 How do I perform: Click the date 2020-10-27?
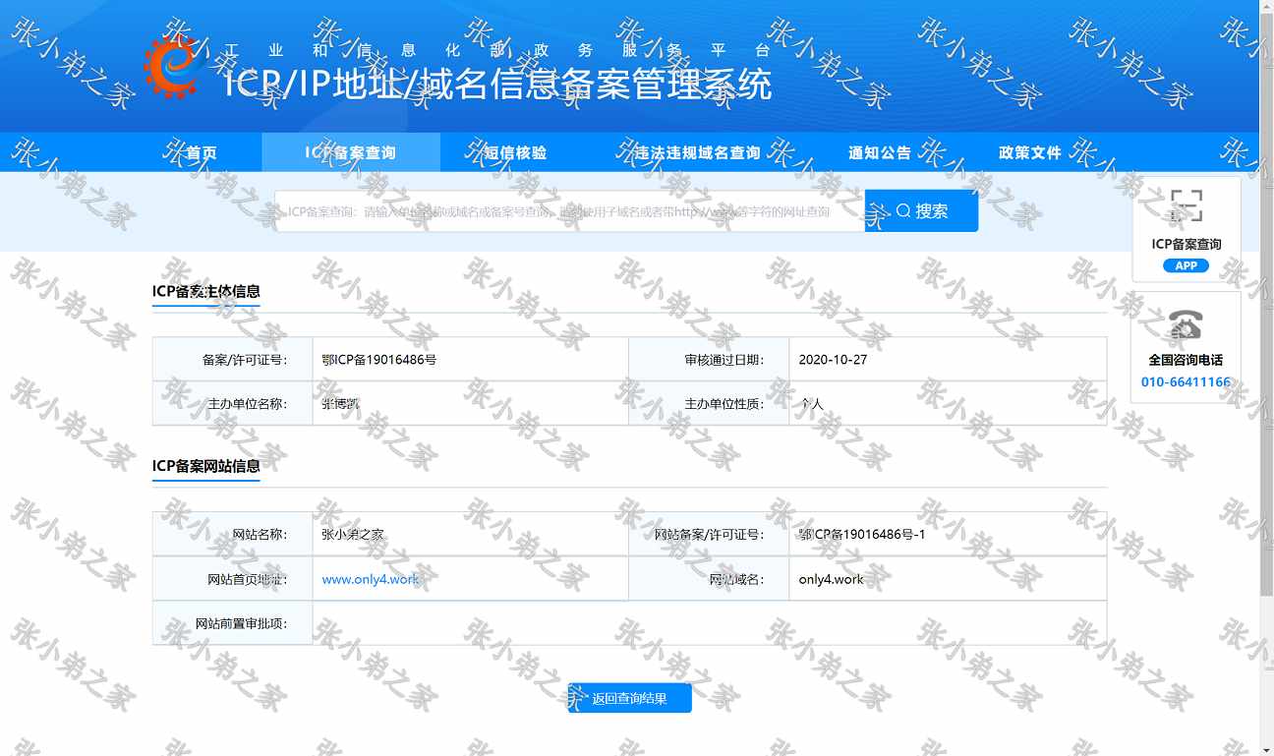click(x=833, y=360)
